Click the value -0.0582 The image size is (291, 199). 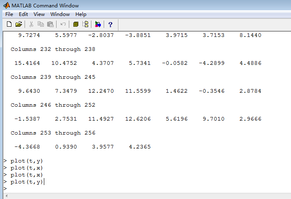click(x=175, y=63)
